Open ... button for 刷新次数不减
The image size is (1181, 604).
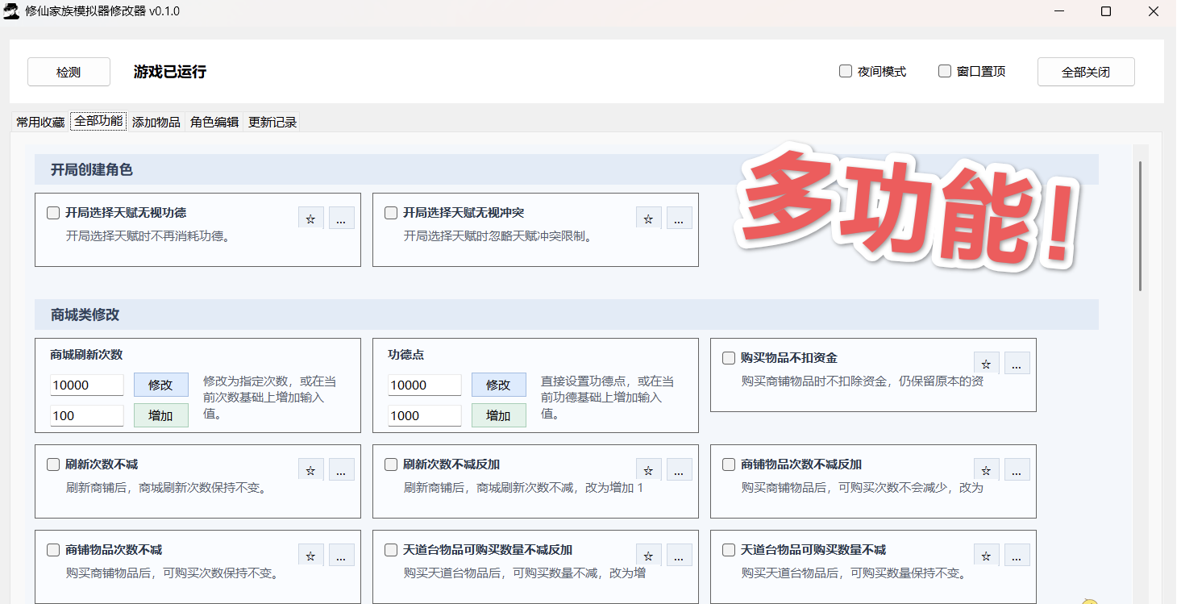pos(342,470)
